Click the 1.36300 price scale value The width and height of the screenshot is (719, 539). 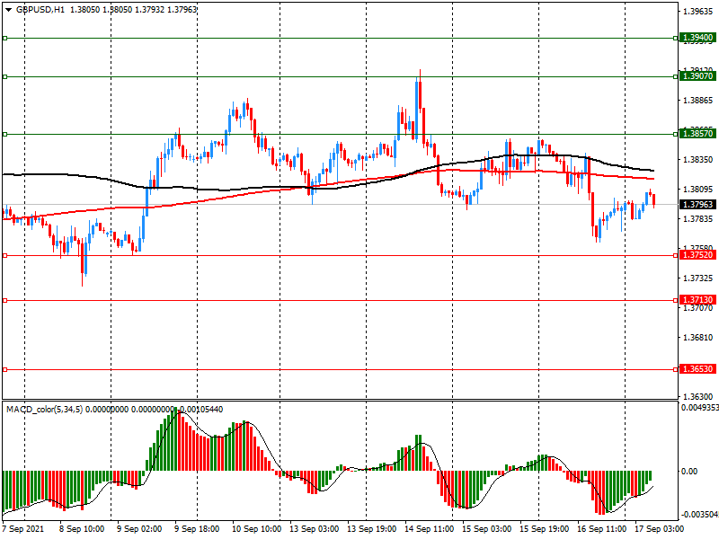pyautogui.click(x=698, y=396)
